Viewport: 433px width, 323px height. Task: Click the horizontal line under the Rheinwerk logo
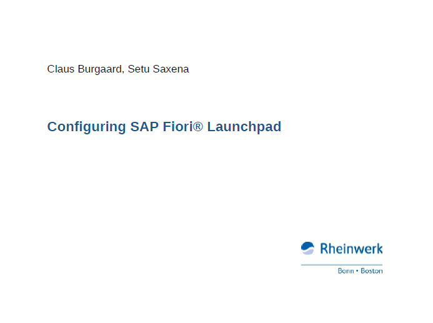click(x=342, y=265)
